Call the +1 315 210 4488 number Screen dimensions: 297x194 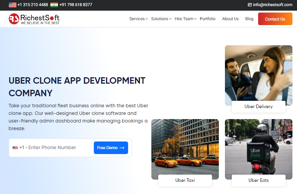click(33, 5)
